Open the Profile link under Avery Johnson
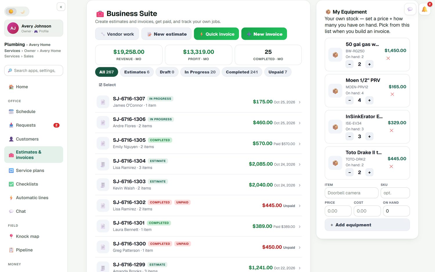The image size is (435, 272). [x=41, y=31]
